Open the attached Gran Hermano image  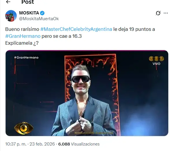point(87,93)
